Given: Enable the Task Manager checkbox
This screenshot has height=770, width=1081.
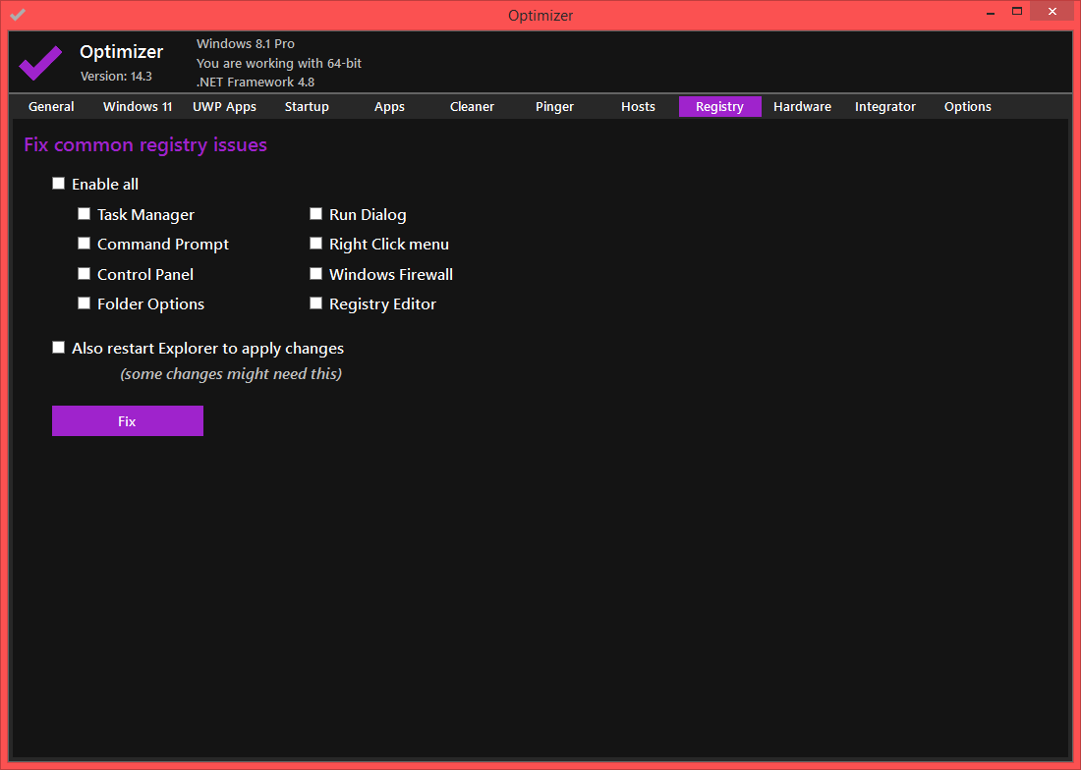Looking at the screenshot, I should (85, 214).
